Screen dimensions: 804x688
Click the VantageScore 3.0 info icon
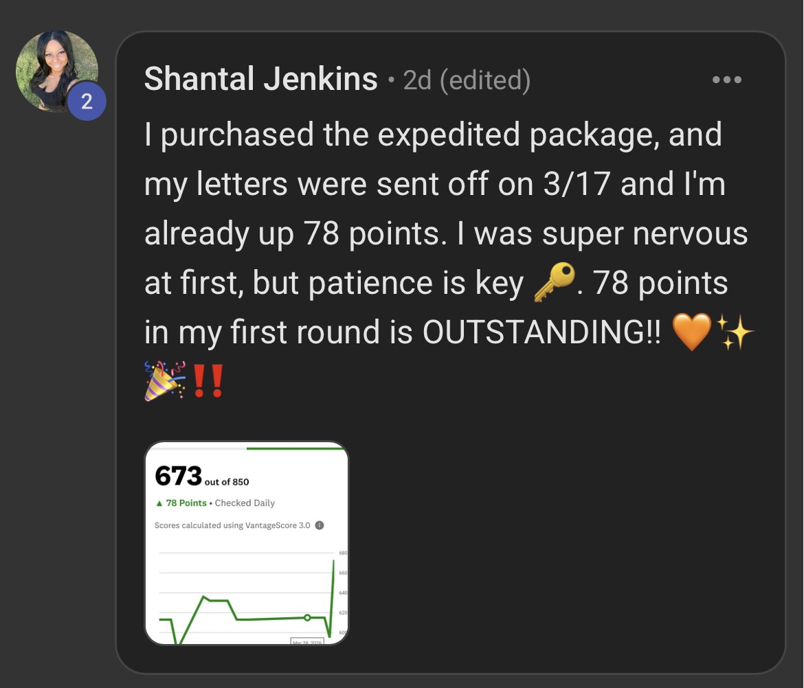(x=320, y=525)
